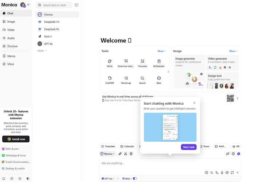The height and width of the screenshot is (182, 255).
Task: Click the paperclip attach file icon
Action: coord(120,154)
